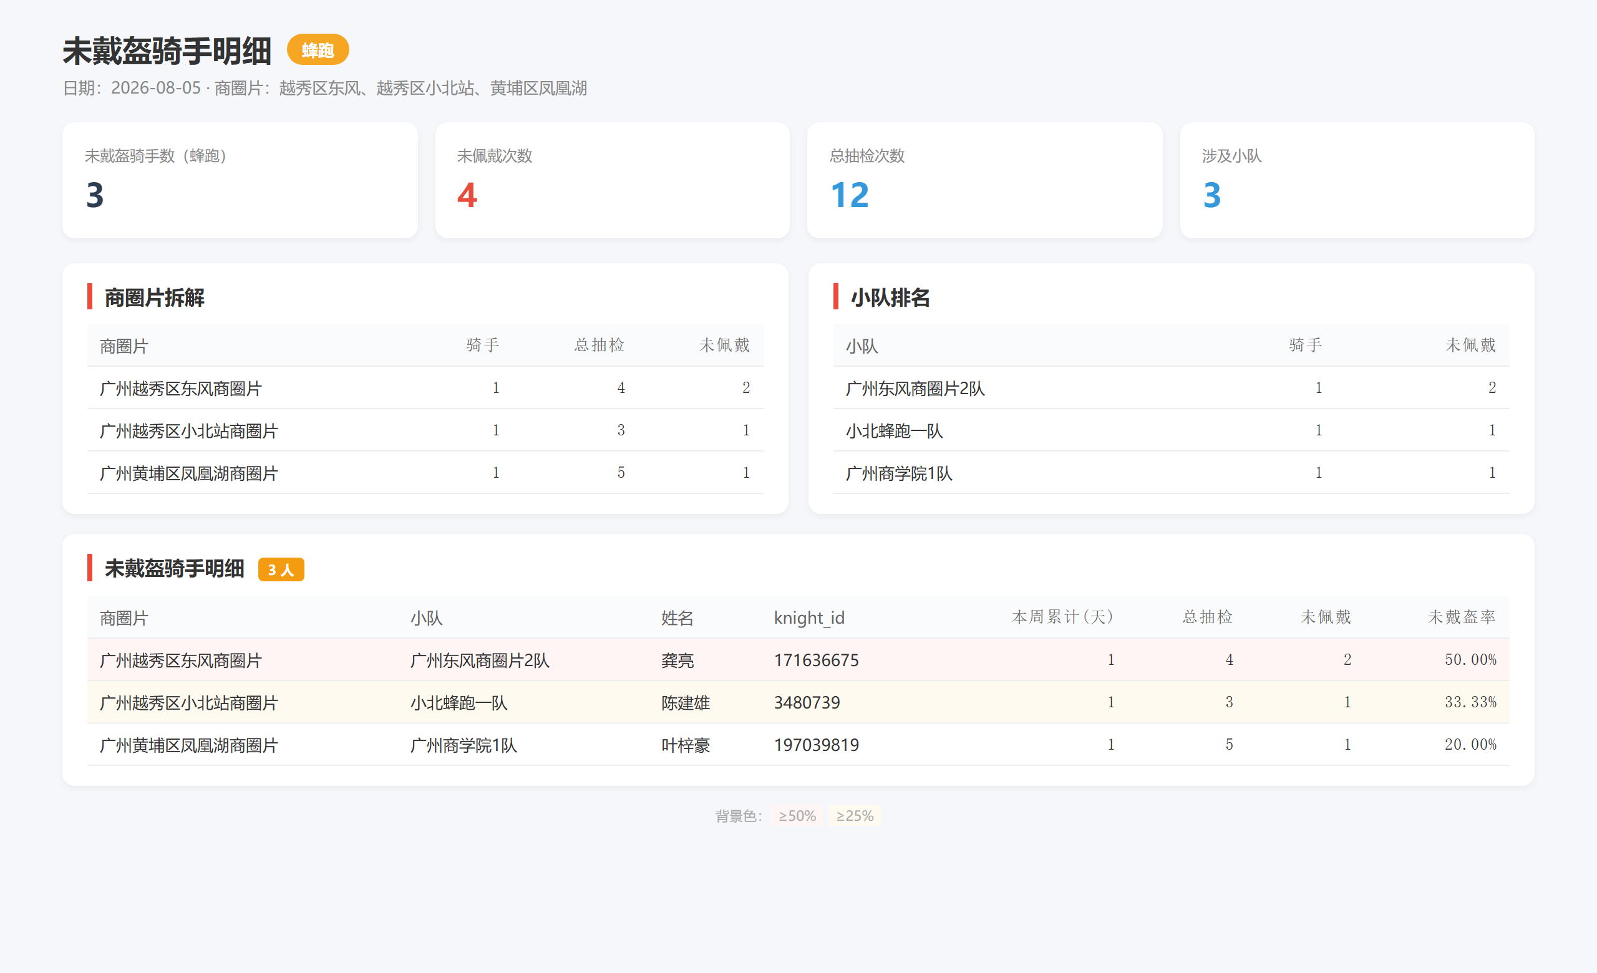Viewport: 1597px width, 973px height.
Task: Click the 3 人 count badge
Action: click(x=281, y=569)
